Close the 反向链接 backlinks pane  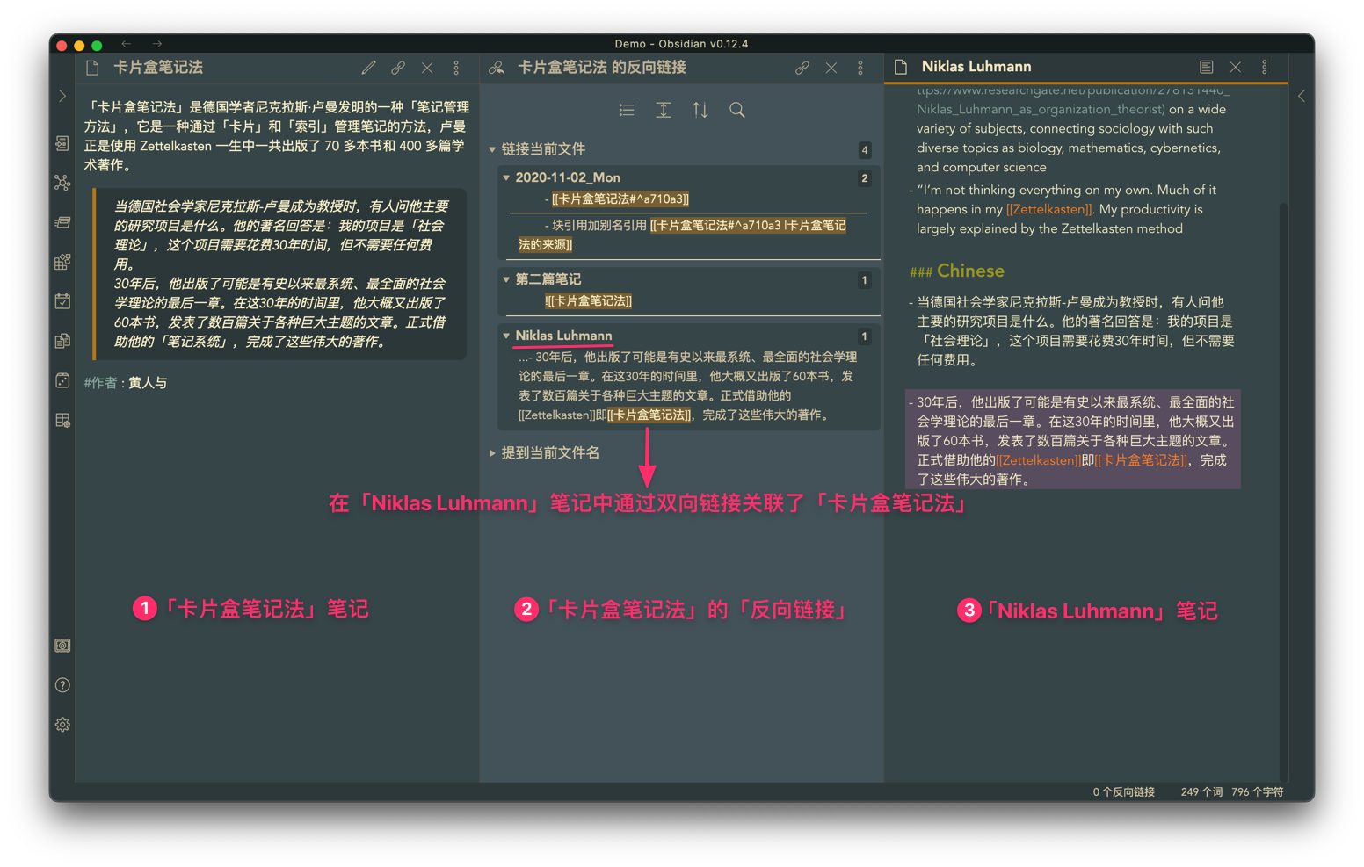[x=831, y=68]
